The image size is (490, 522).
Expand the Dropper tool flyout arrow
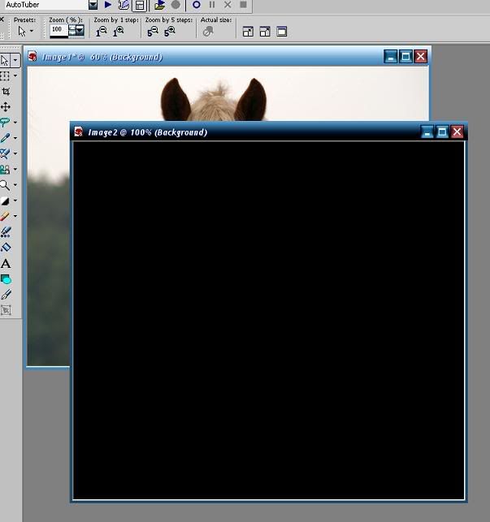tap(15, 138)
